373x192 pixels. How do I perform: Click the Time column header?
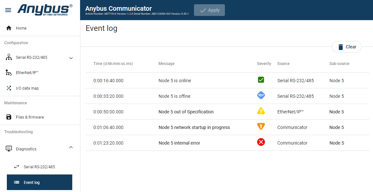point(113,64)
